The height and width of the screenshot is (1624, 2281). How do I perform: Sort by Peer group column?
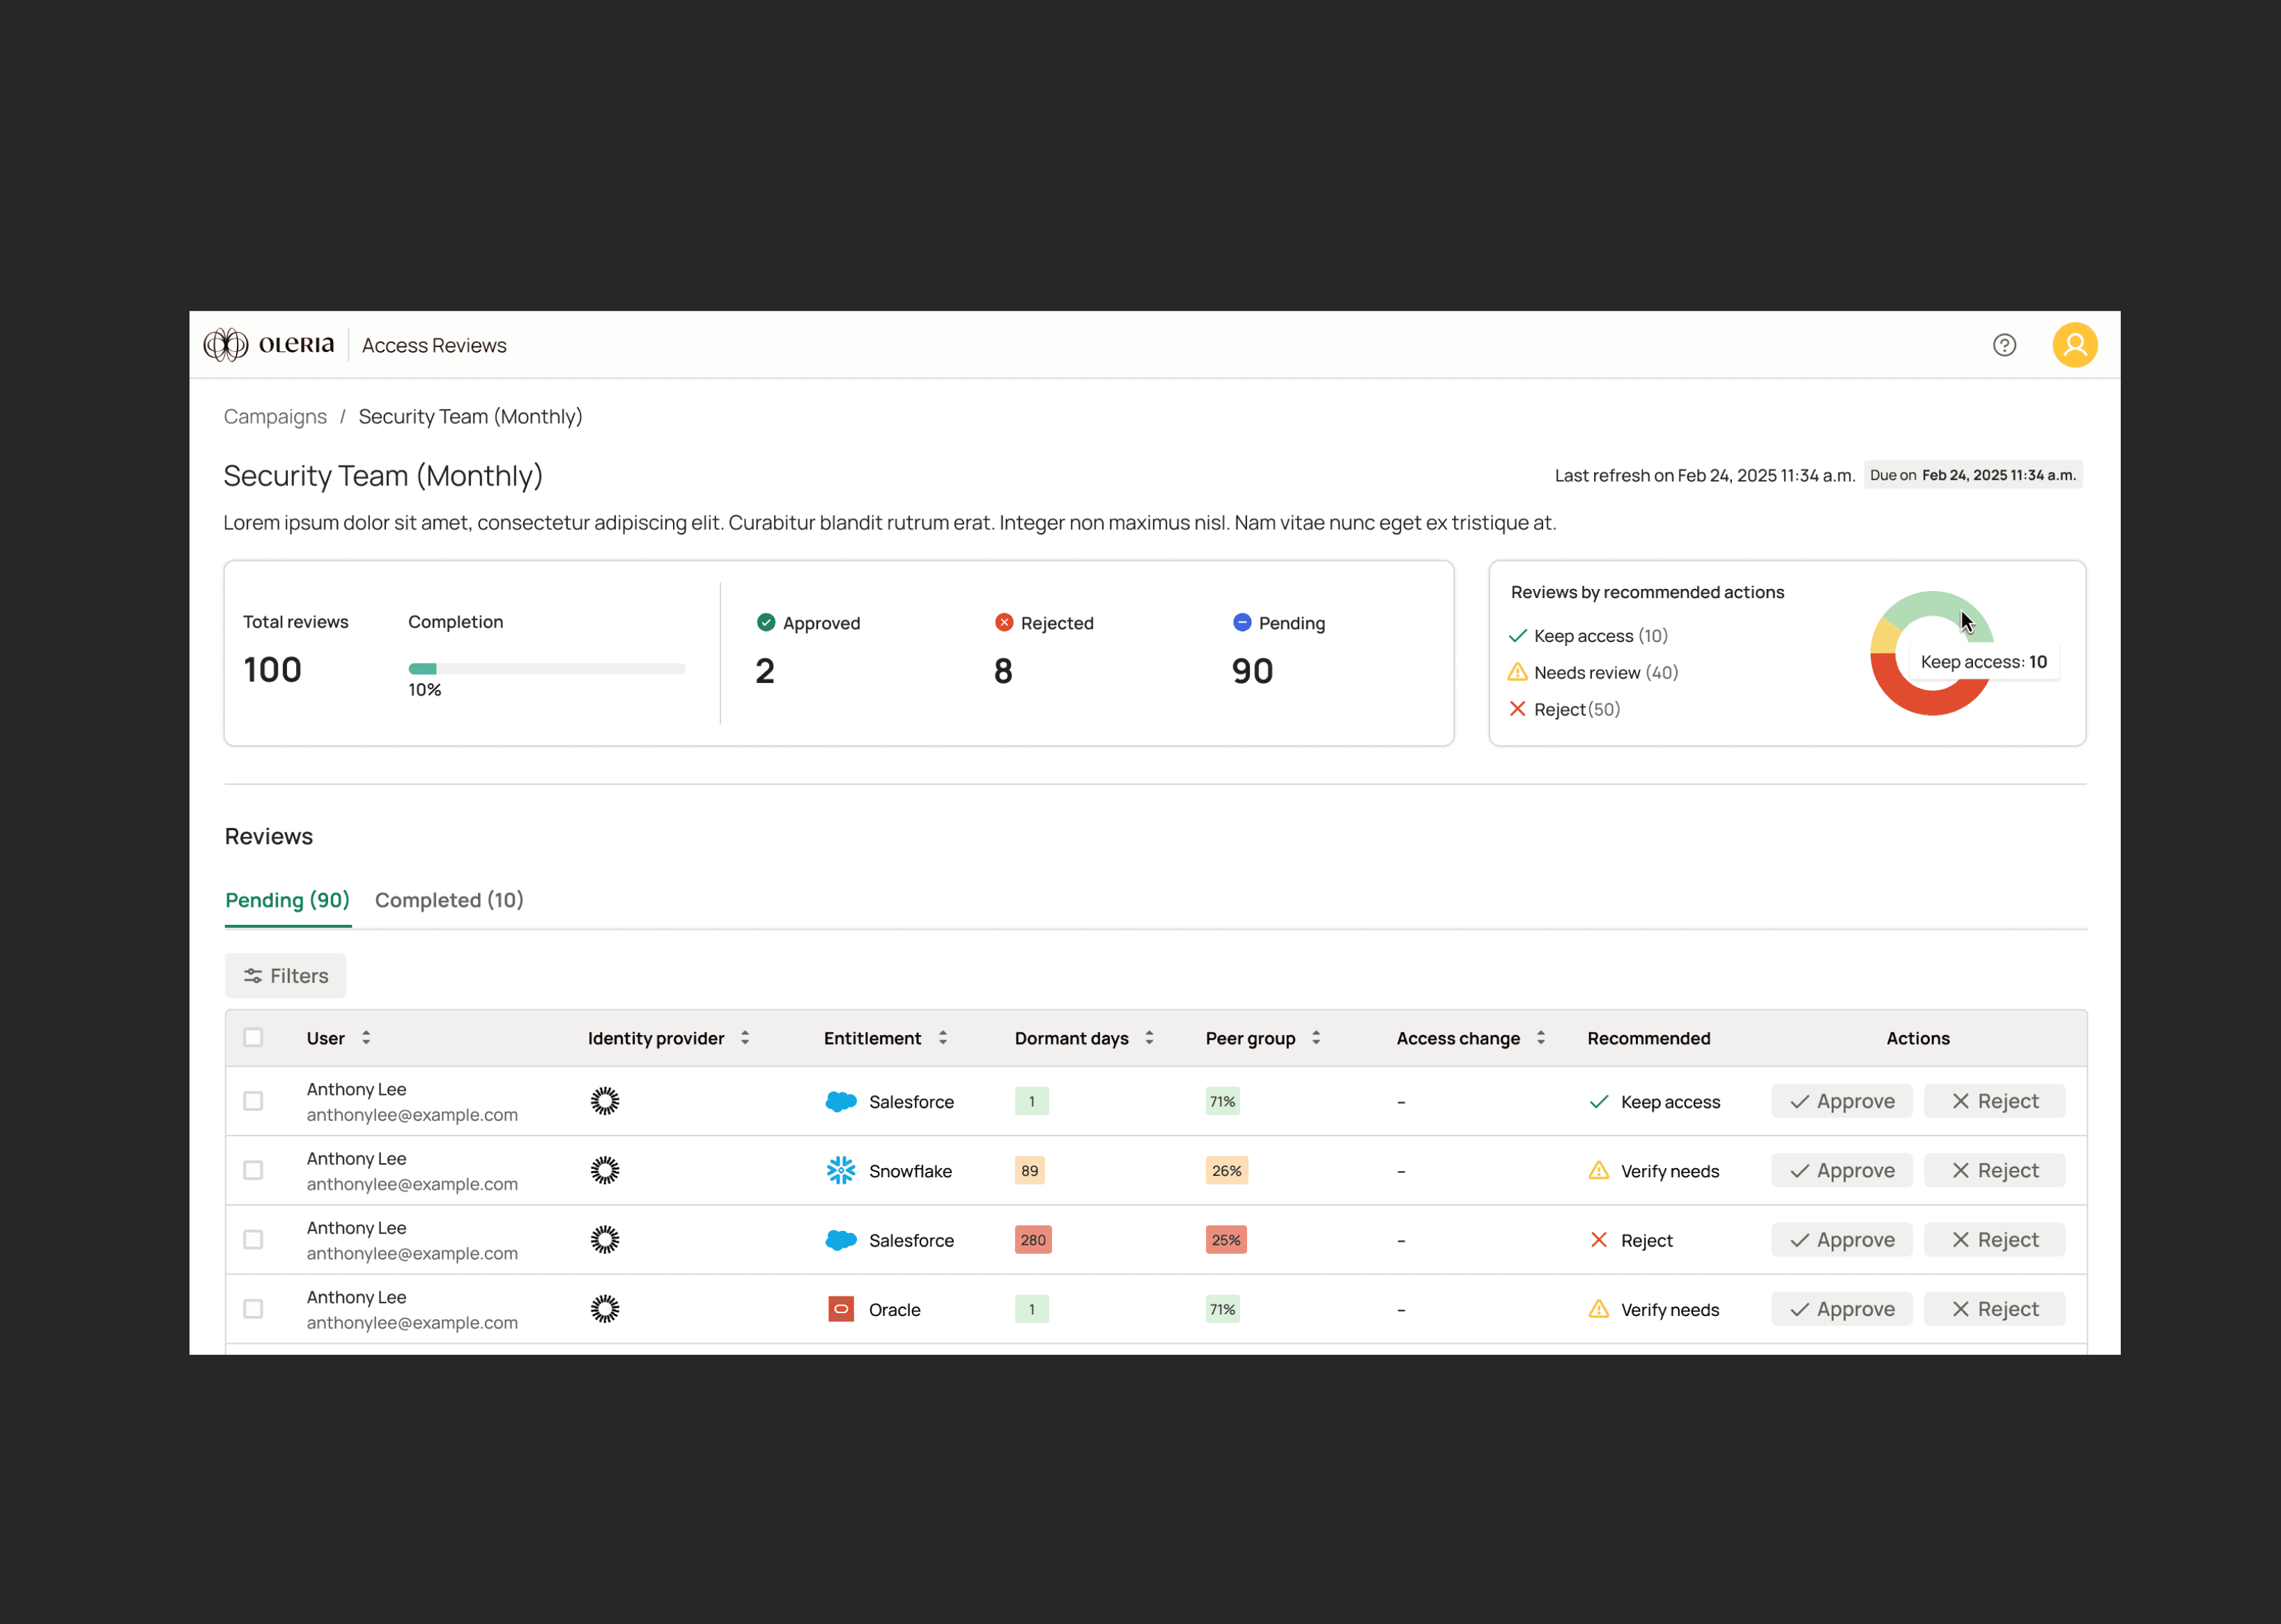coord(1315,1038)
